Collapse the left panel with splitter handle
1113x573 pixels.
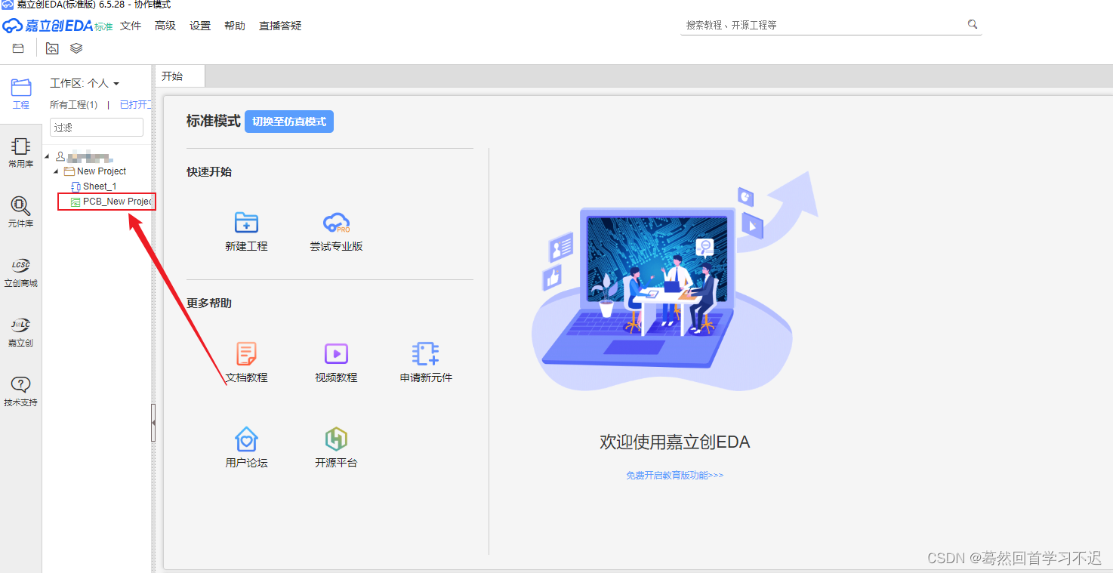(153, 423)
